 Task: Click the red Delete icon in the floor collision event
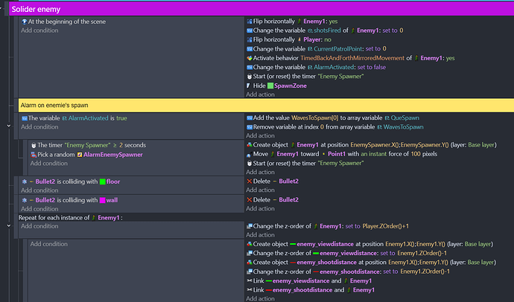click(x=249, y=181)
